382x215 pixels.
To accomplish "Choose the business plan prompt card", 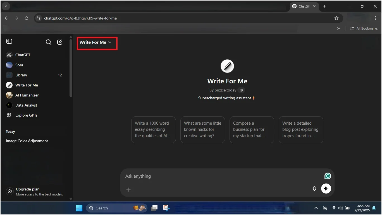I will click(252, 130).
